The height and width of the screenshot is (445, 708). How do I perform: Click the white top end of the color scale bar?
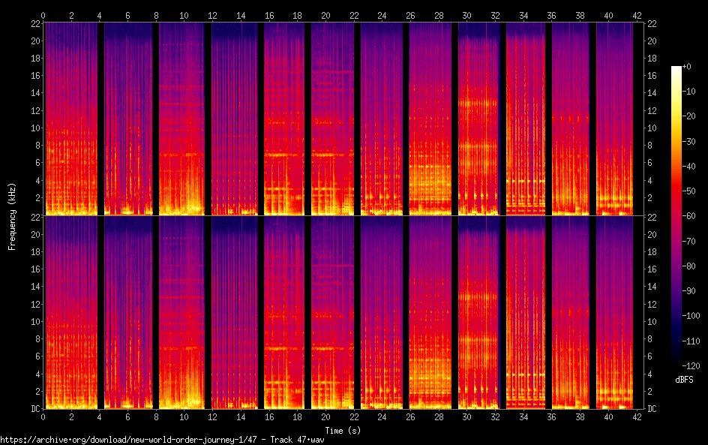(676, 69)
